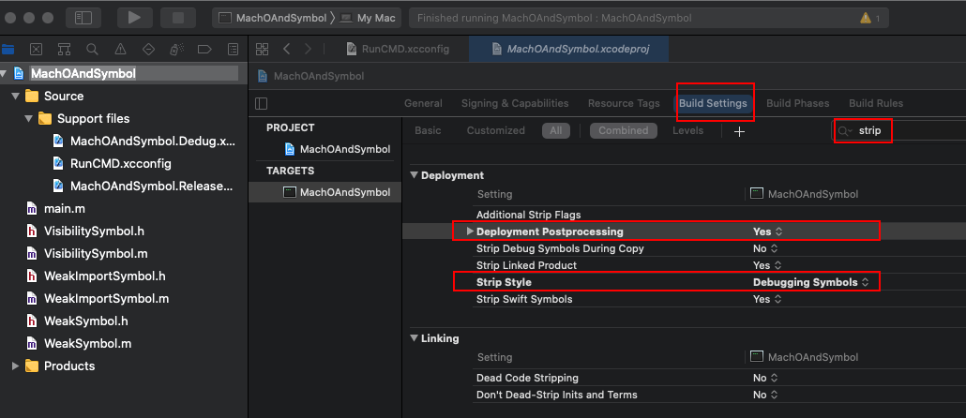The width and height of the screenshot is (966, 418).
Task: Open WeakSymbol.h file
Action: coord(77,321)
